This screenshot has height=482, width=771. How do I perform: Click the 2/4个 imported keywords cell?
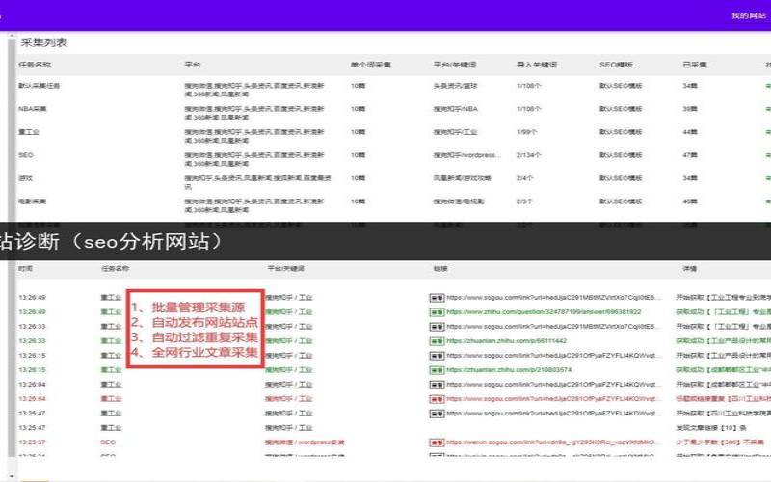tap(524, 178)
